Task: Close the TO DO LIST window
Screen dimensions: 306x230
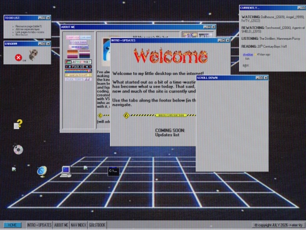Action: [x=48, y=18]
